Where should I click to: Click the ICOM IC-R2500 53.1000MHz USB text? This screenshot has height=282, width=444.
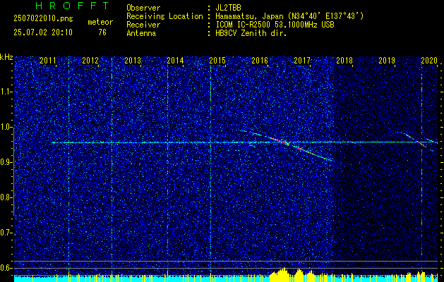(x=275, y=25)
